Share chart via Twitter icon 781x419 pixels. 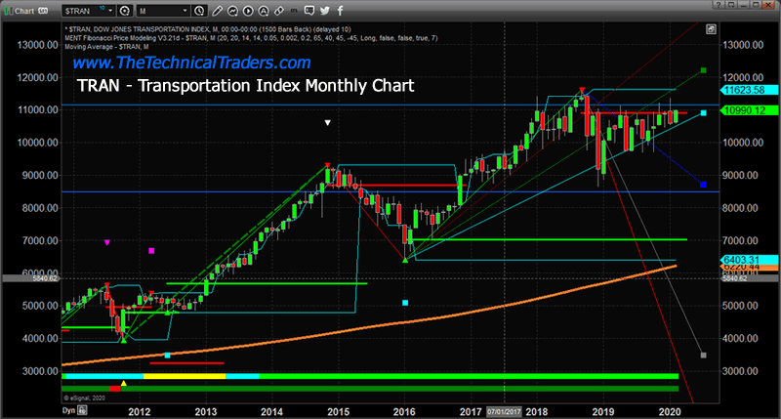pos(325,10)
